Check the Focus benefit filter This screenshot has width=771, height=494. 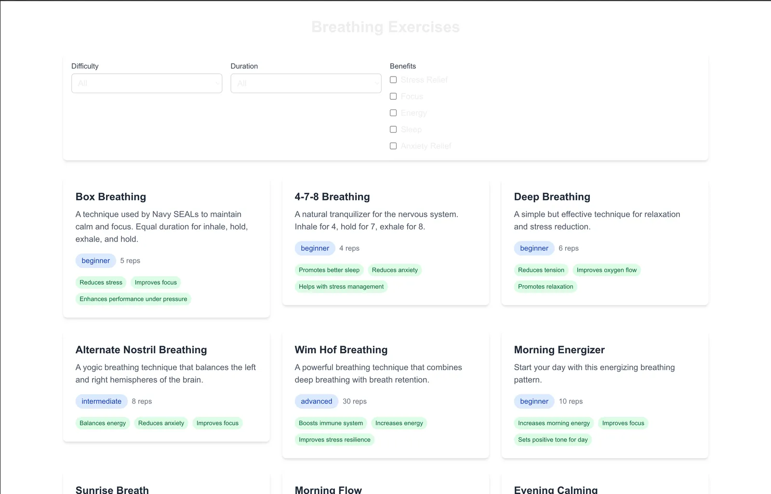pos(393,96)
